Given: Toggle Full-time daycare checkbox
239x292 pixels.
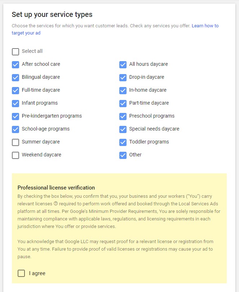Looking at the screenshot, I should (x=16, y=91).
